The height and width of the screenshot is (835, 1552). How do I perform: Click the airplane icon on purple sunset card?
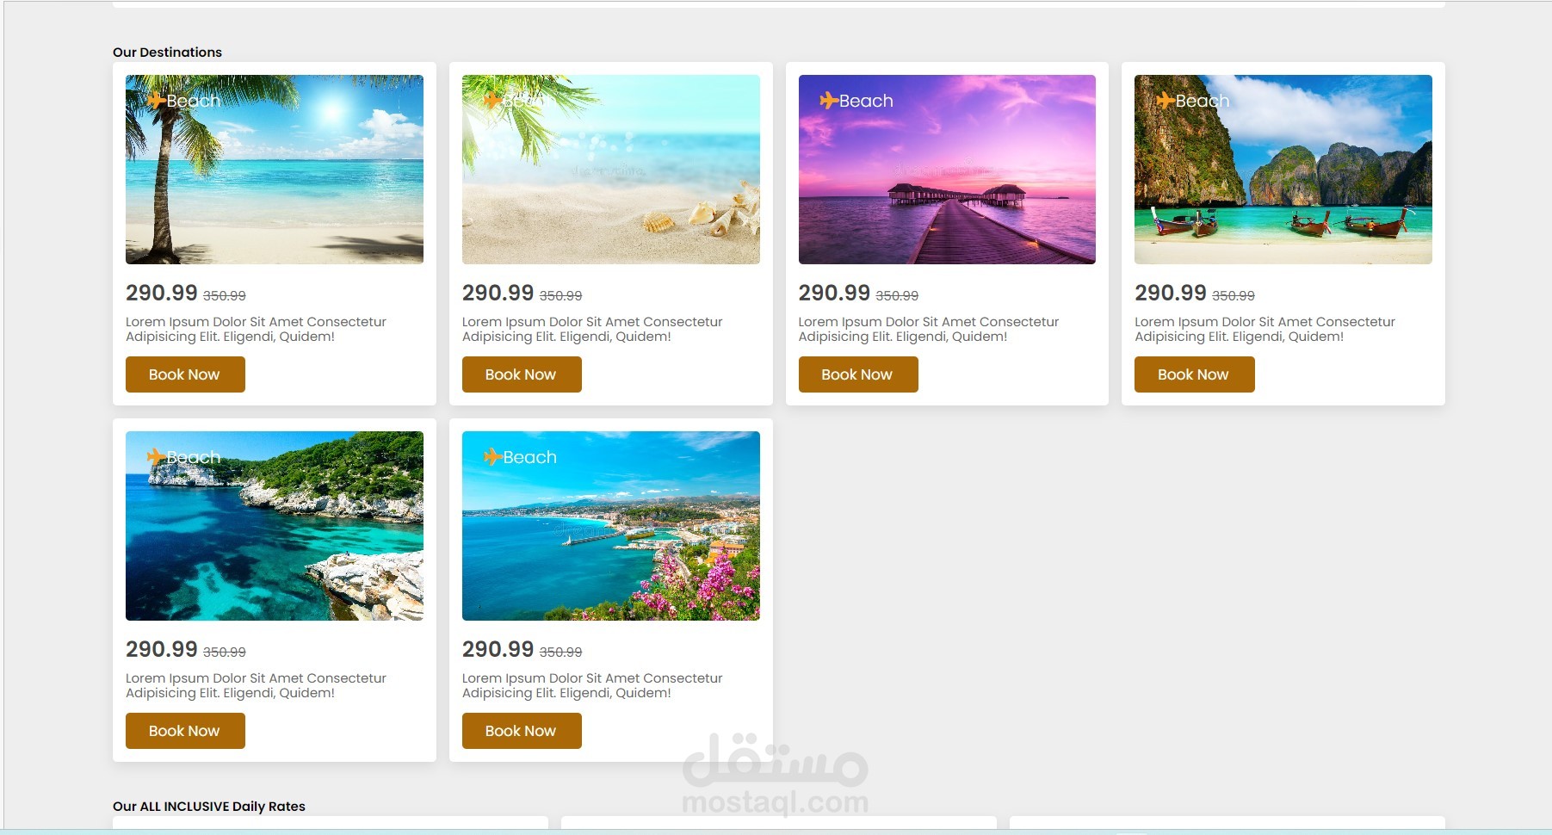click(829, 101)
